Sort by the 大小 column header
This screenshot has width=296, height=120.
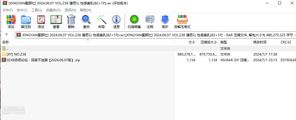pos(186,42)
